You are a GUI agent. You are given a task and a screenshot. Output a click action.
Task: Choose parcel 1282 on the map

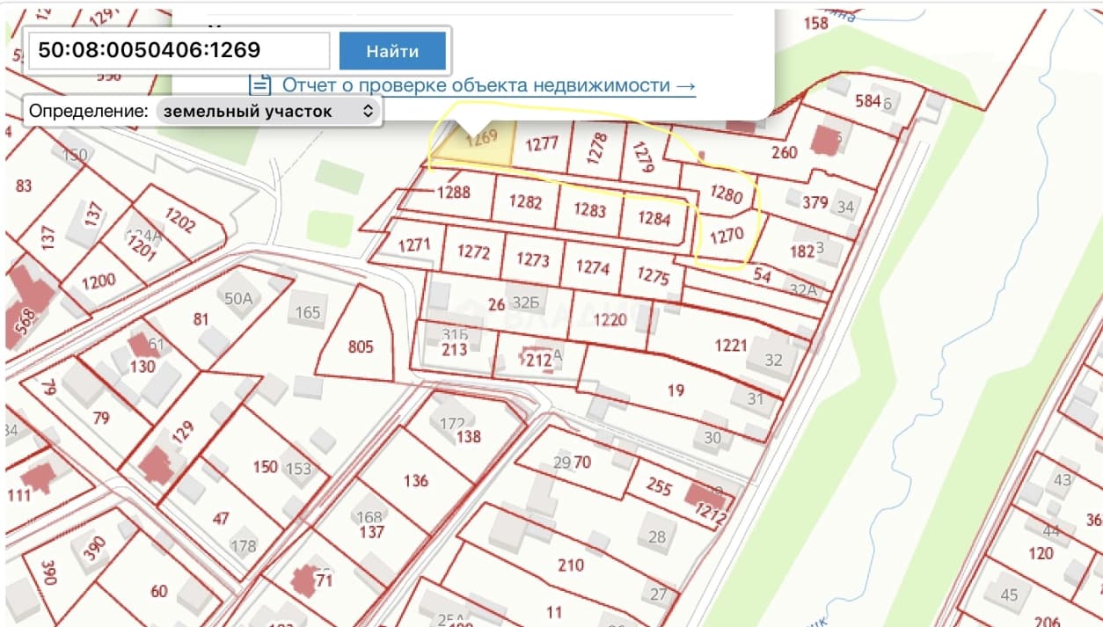click(525, 202)
